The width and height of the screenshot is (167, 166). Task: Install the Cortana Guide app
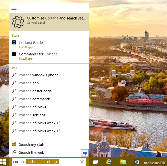[x=26, y=47]
